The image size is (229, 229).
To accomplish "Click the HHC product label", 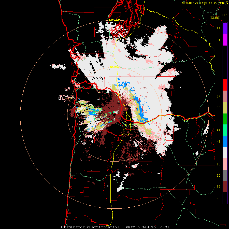I will click(223, 15).
